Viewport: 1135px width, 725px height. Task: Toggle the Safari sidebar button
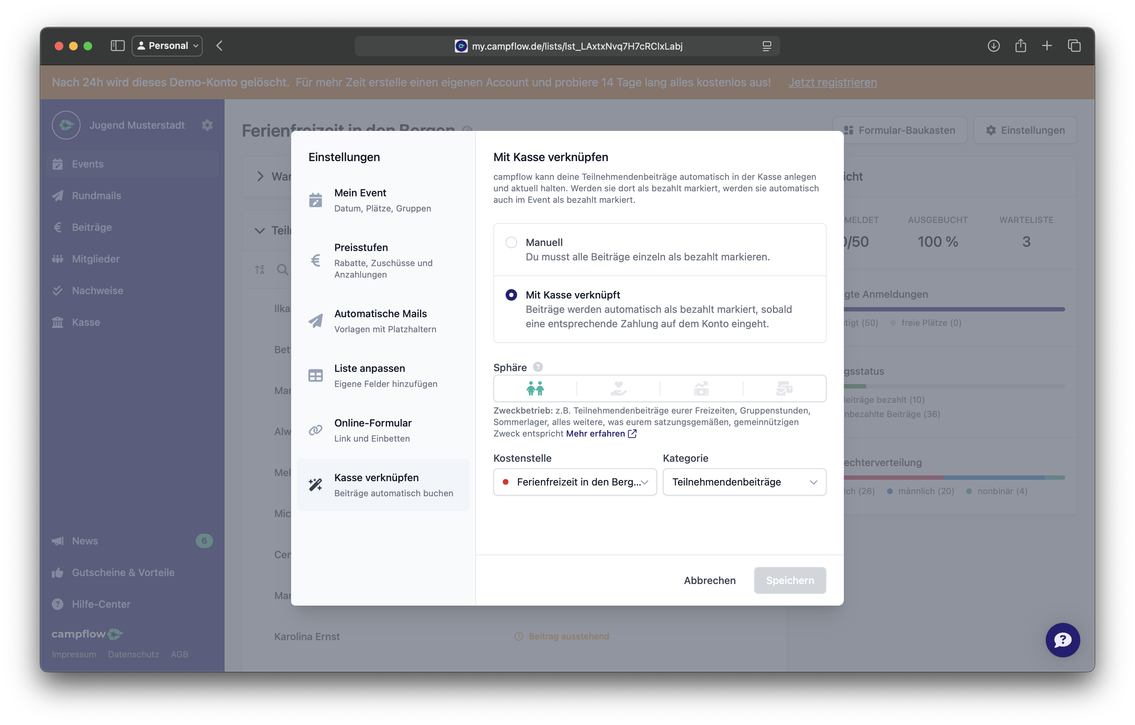click(117, 46)
